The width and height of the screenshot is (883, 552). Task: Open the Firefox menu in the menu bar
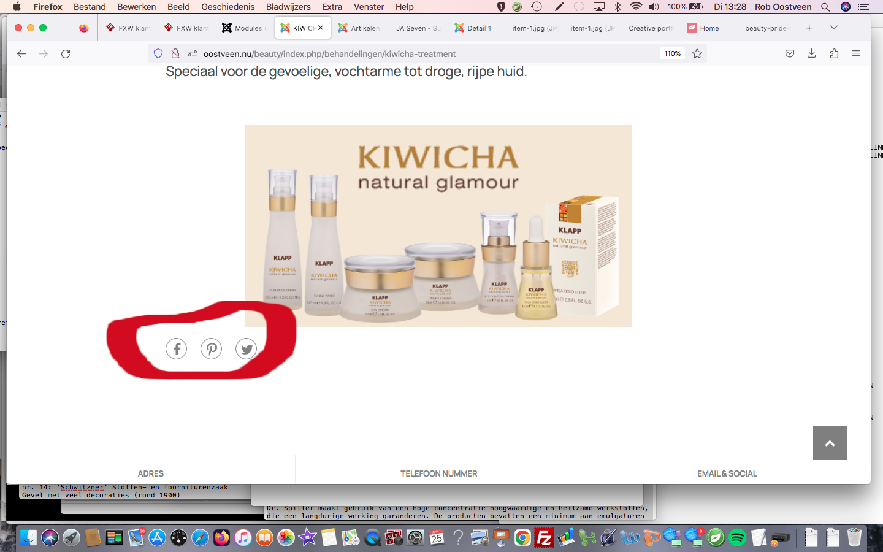coord(48,7)
